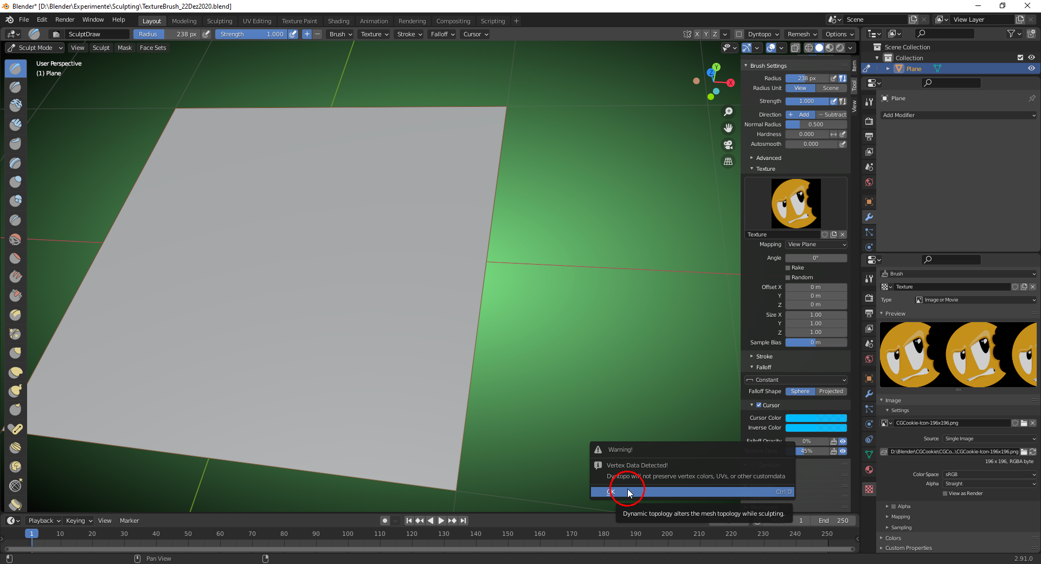Open the Sculpt Mode dropdown

[x=35, y=48]
